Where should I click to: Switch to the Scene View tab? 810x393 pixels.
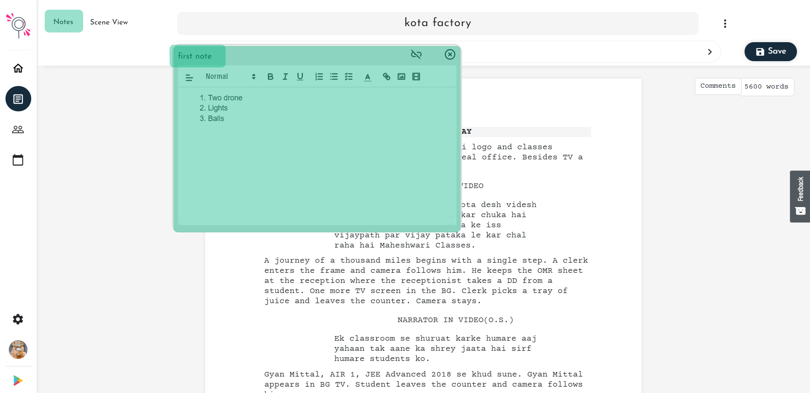point(109,22)
